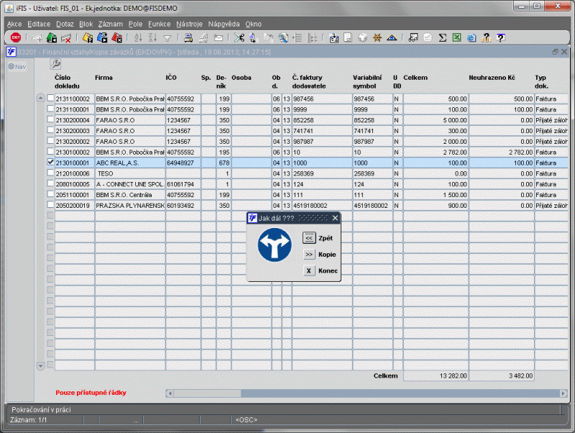This screenshot has height=433, width=575.
Task: Click the copy-paste clipboard toolbar icon
Action: (x=334, y=37)
